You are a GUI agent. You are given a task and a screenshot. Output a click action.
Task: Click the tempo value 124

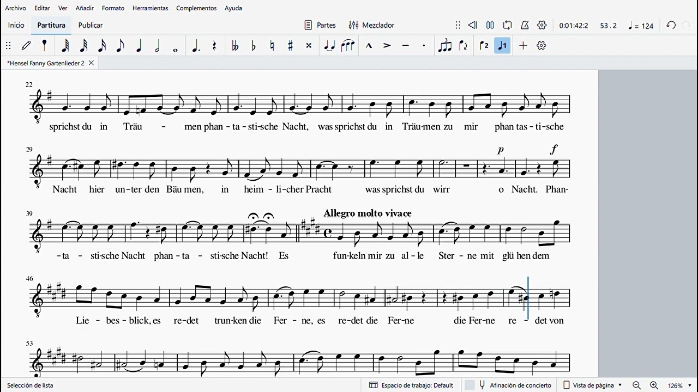pyautogui.click(x=641, y=26)
